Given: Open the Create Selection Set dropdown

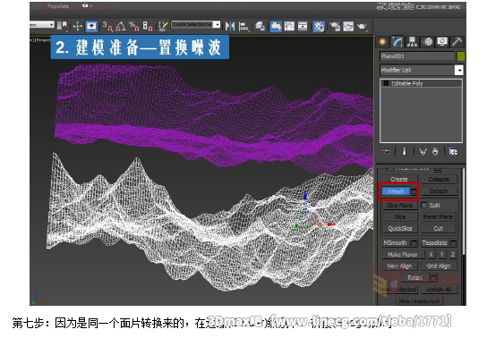Looking at the screenshot, I should point(196,24).
